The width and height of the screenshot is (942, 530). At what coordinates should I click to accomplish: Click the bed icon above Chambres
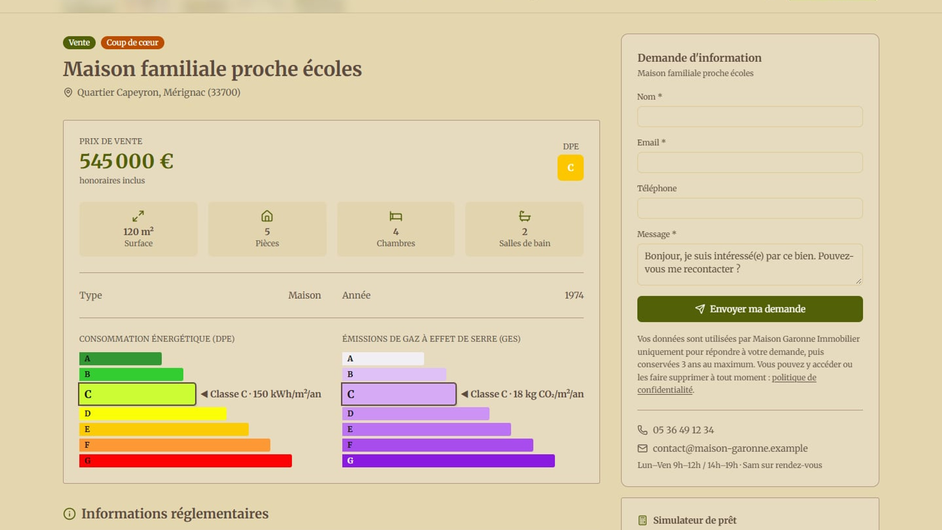[396, 216]
